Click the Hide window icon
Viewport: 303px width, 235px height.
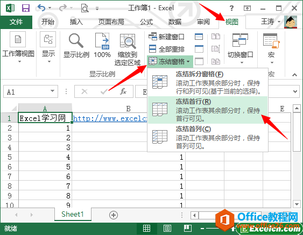tap(199, 49)
